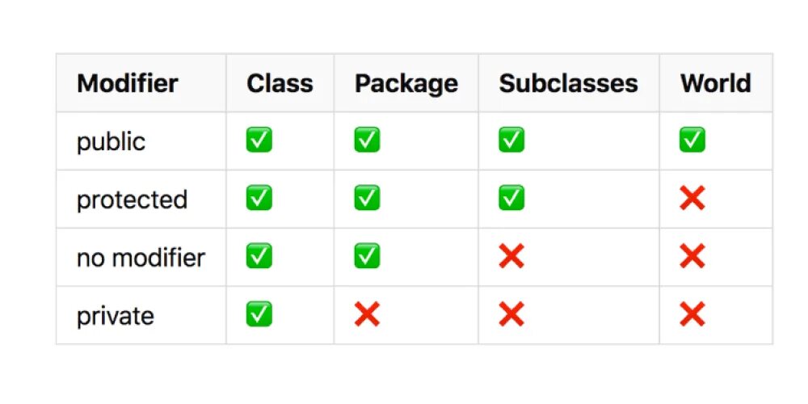Click the red X for private World
Screen dimensions: 808x404
pos(692,314)
